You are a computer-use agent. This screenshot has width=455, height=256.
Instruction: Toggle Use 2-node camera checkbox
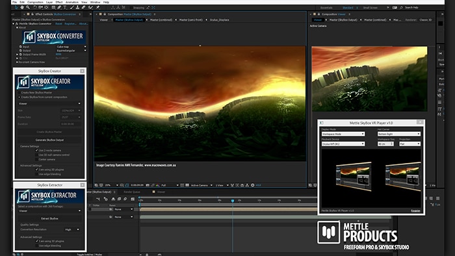click(36, 150)
